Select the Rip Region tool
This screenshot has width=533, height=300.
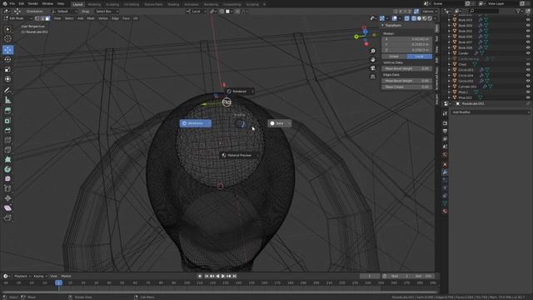click(7, 217)
